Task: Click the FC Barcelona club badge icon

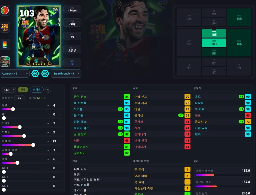Action: (x=5, y=27)
